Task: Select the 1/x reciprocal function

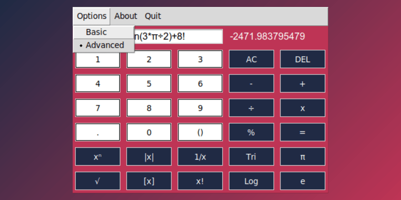Action: [200, 157]
